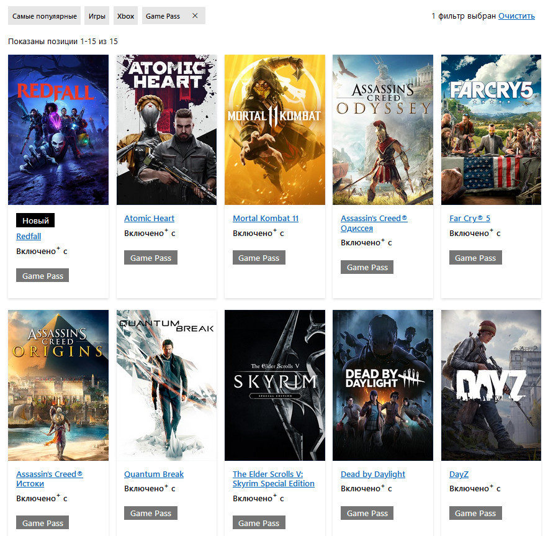The image size is (548, 536).
Task: Click the Game Pass badge under Dead by Daylight
Action: point(367,513)
